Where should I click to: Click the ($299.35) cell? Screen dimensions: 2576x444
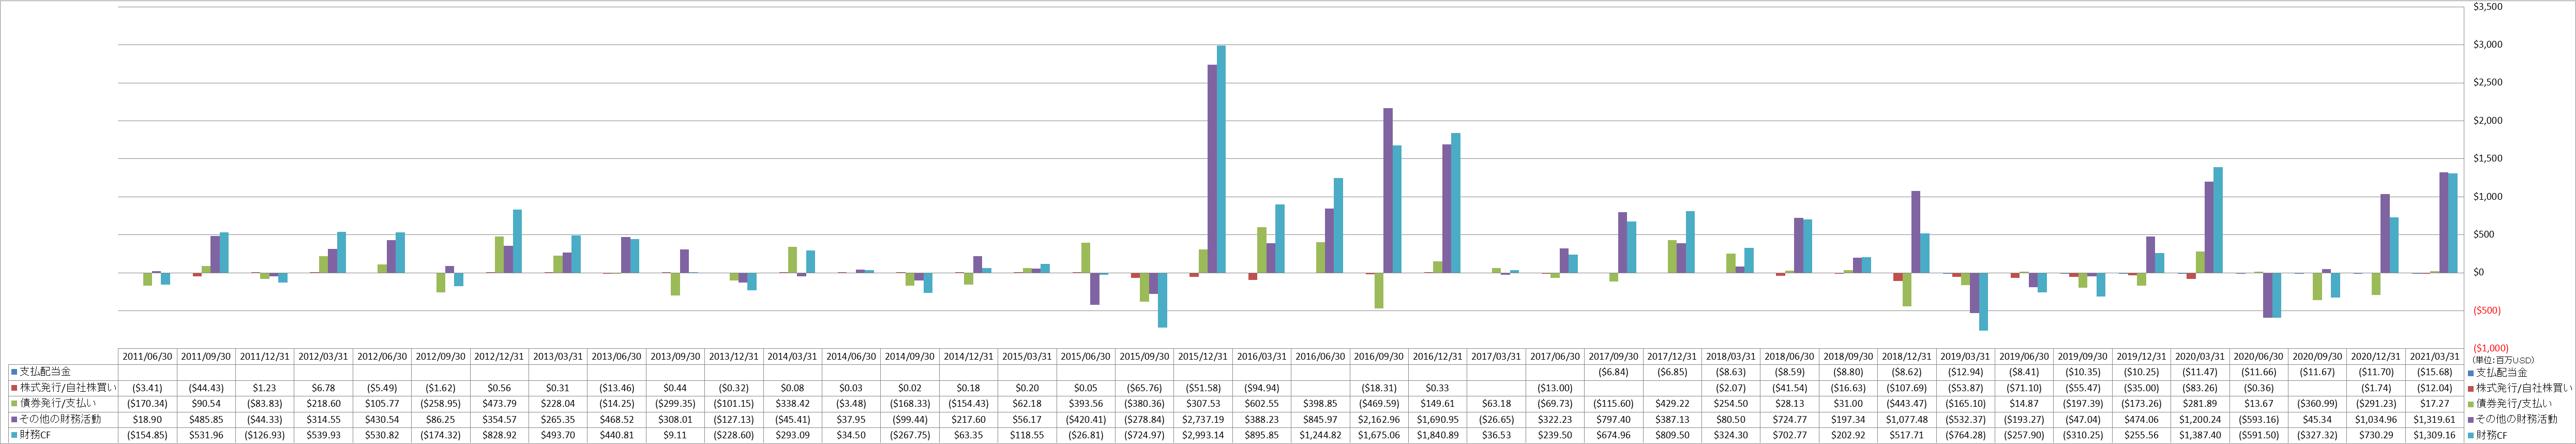(x=675, y=404)
